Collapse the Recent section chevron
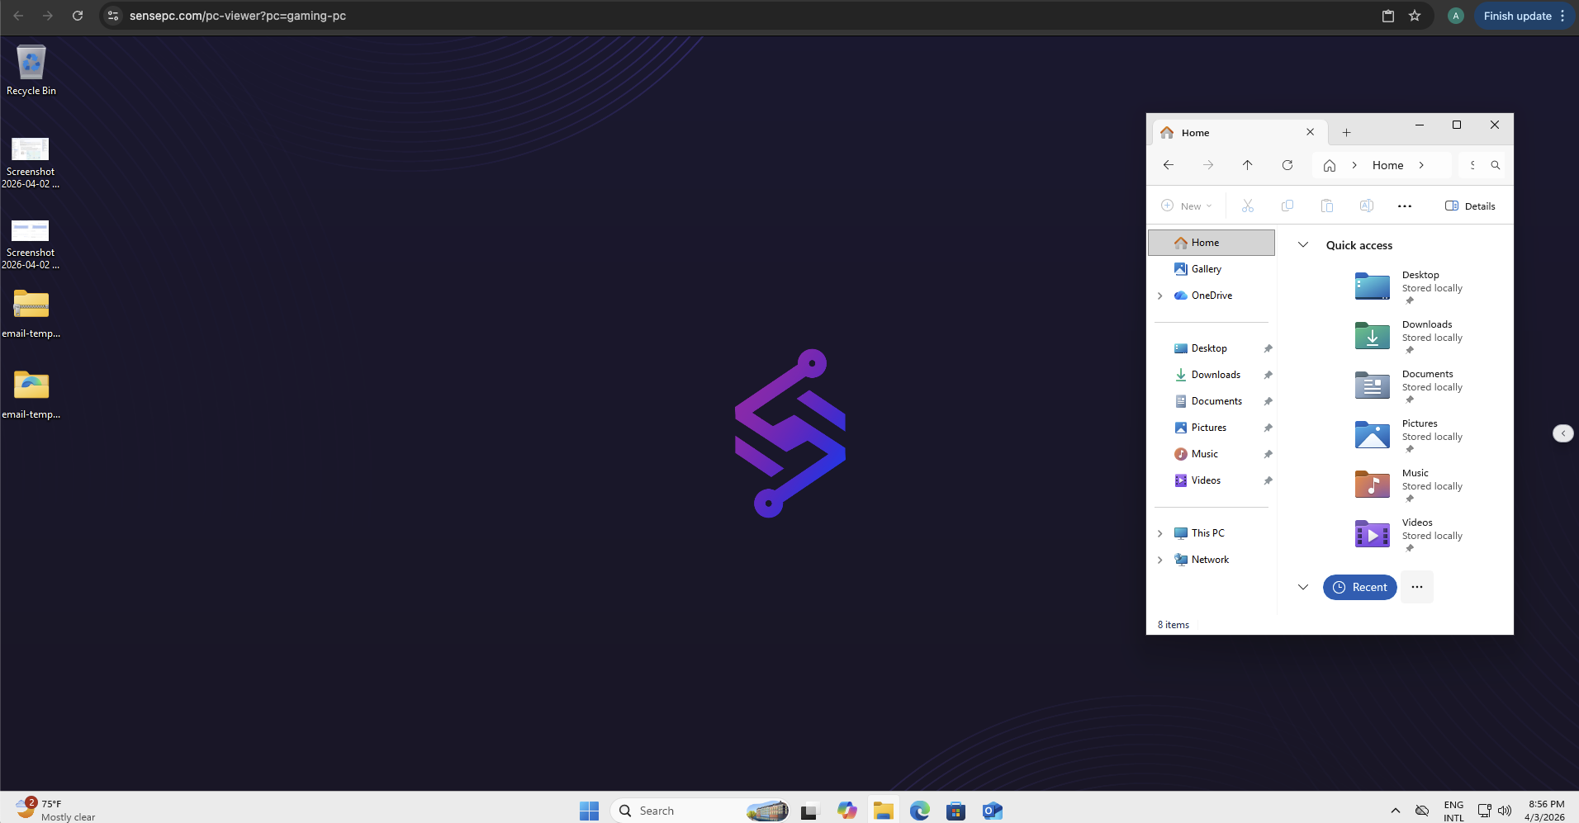This screenshot has width=1579, height=823. pyautogui.click(x=1303, y=587)
